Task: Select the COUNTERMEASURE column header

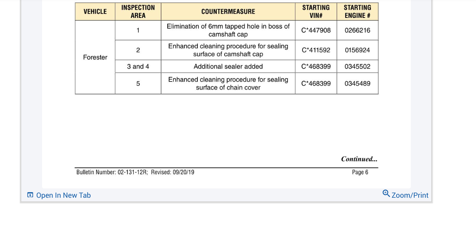Action: coord(228,12)
